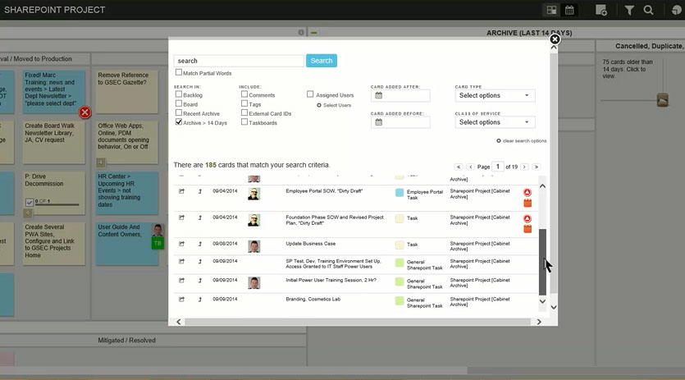This screenshot has height=380, width=685.
Task: Tick the Assigned Users checkbox
Action: click(x=310, y=95)
